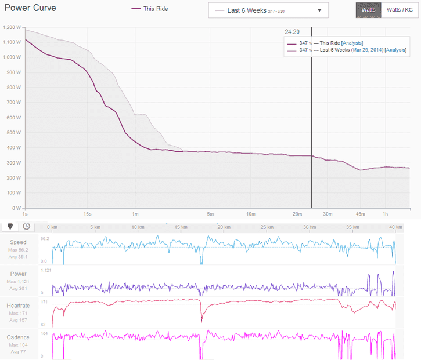Image resolution: width=421 pixels, height=360 pixels.
Task: Click the dropdown arrow in the comparison selector
Action: (x=319, y=10)
